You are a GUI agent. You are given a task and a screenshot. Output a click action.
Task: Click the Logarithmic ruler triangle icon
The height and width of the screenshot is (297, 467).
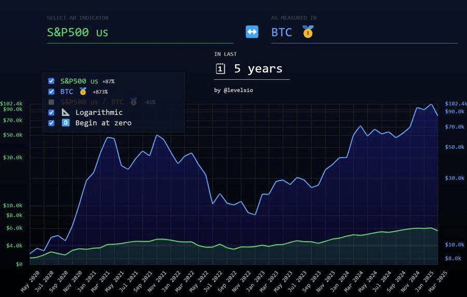(x=65, y=112)
